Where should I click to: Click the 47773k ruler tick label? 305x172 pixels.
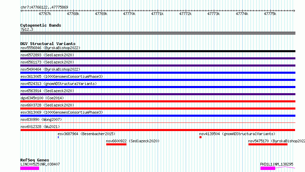(x=213, y=14)
